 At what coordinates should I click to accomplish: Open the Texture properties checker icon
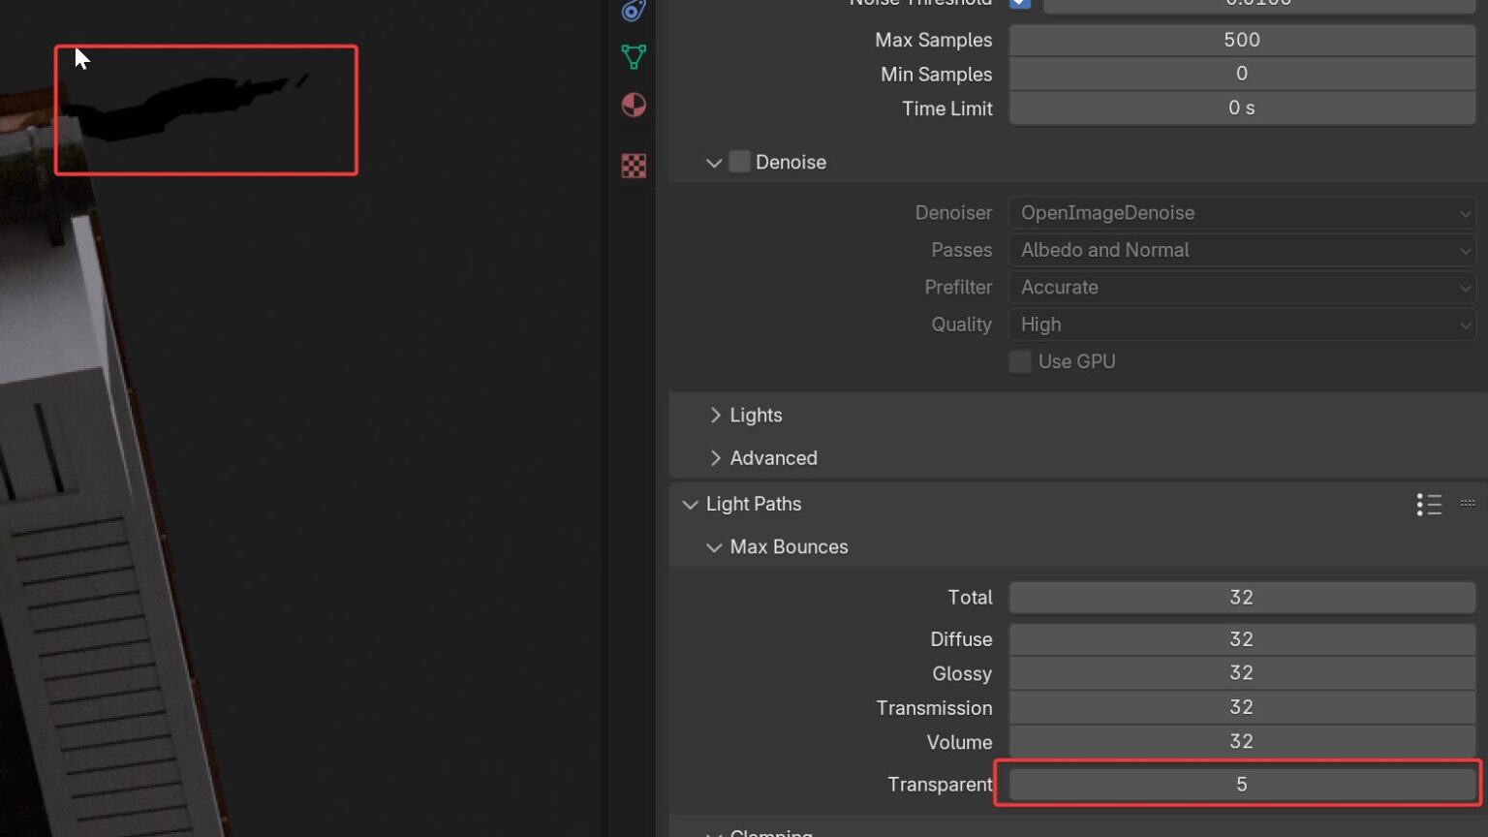634,166
